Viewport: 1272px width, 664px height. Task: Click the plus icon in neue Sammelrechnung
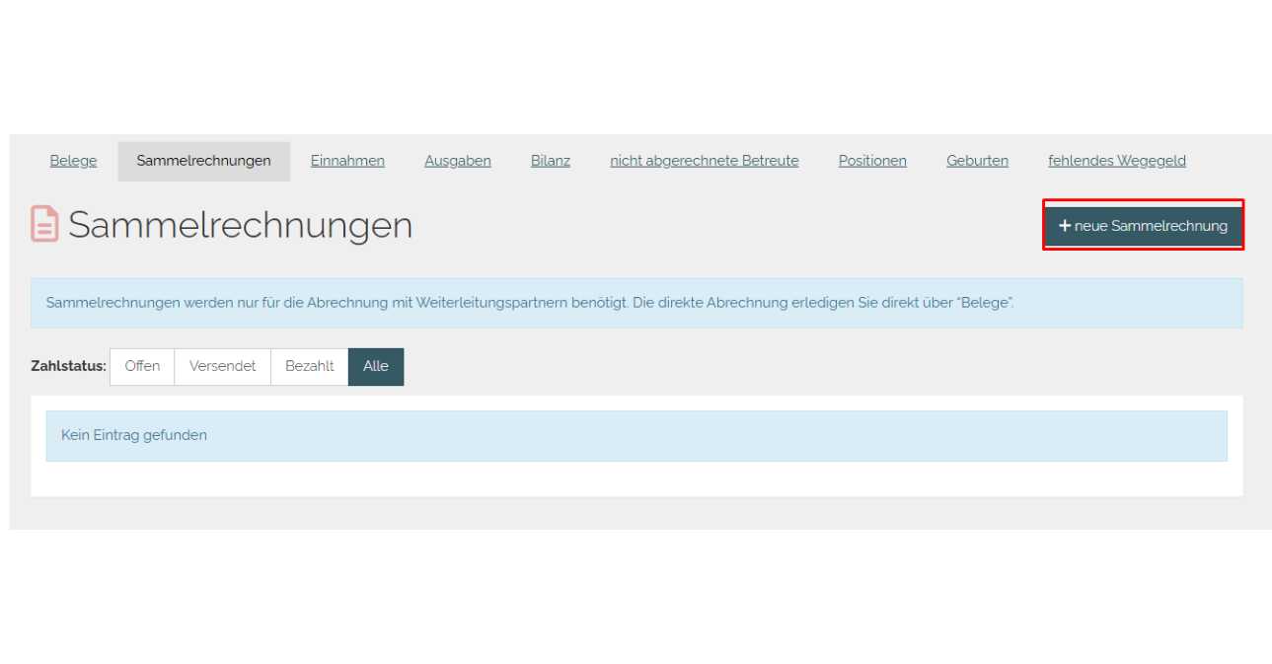point(1064,226)
